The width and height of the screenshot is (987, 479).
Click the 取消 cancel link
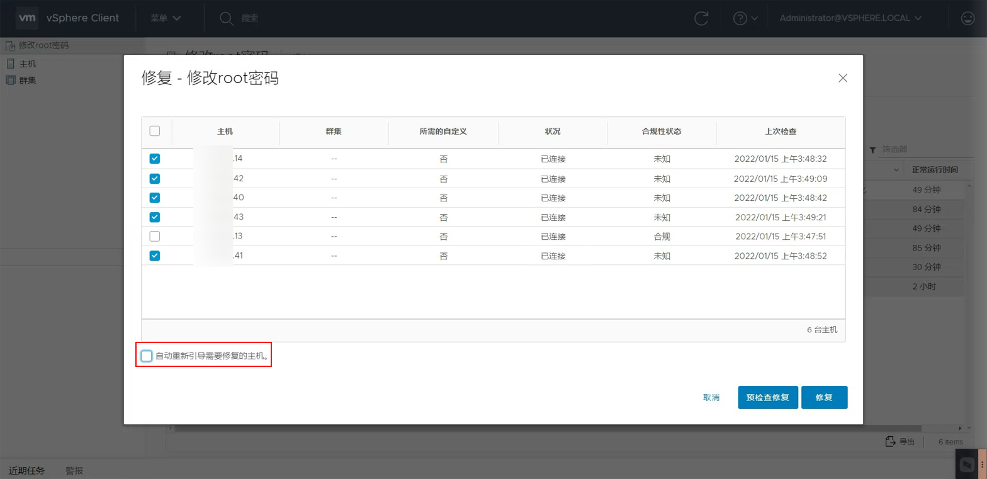[711, 398]
